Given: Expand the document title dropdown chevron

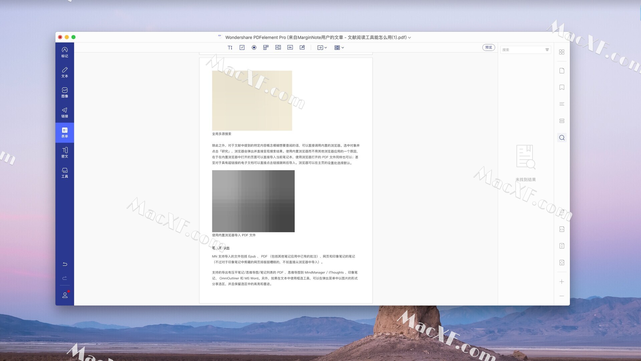Looking at the screenshot, I should pyautogui.click(x=410, y=38).
